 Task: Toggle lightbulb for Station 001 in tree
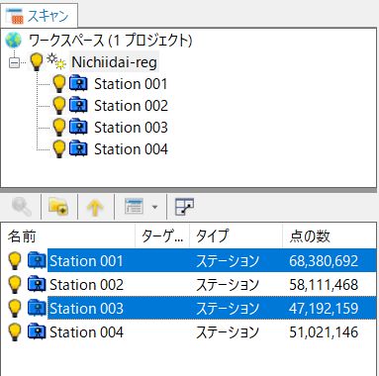pos(59,84)
